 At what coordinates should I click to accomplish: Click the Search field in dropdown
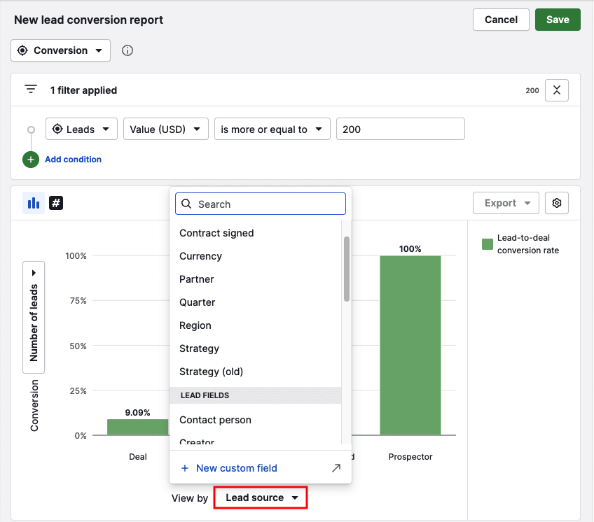[x=261, y=204]
